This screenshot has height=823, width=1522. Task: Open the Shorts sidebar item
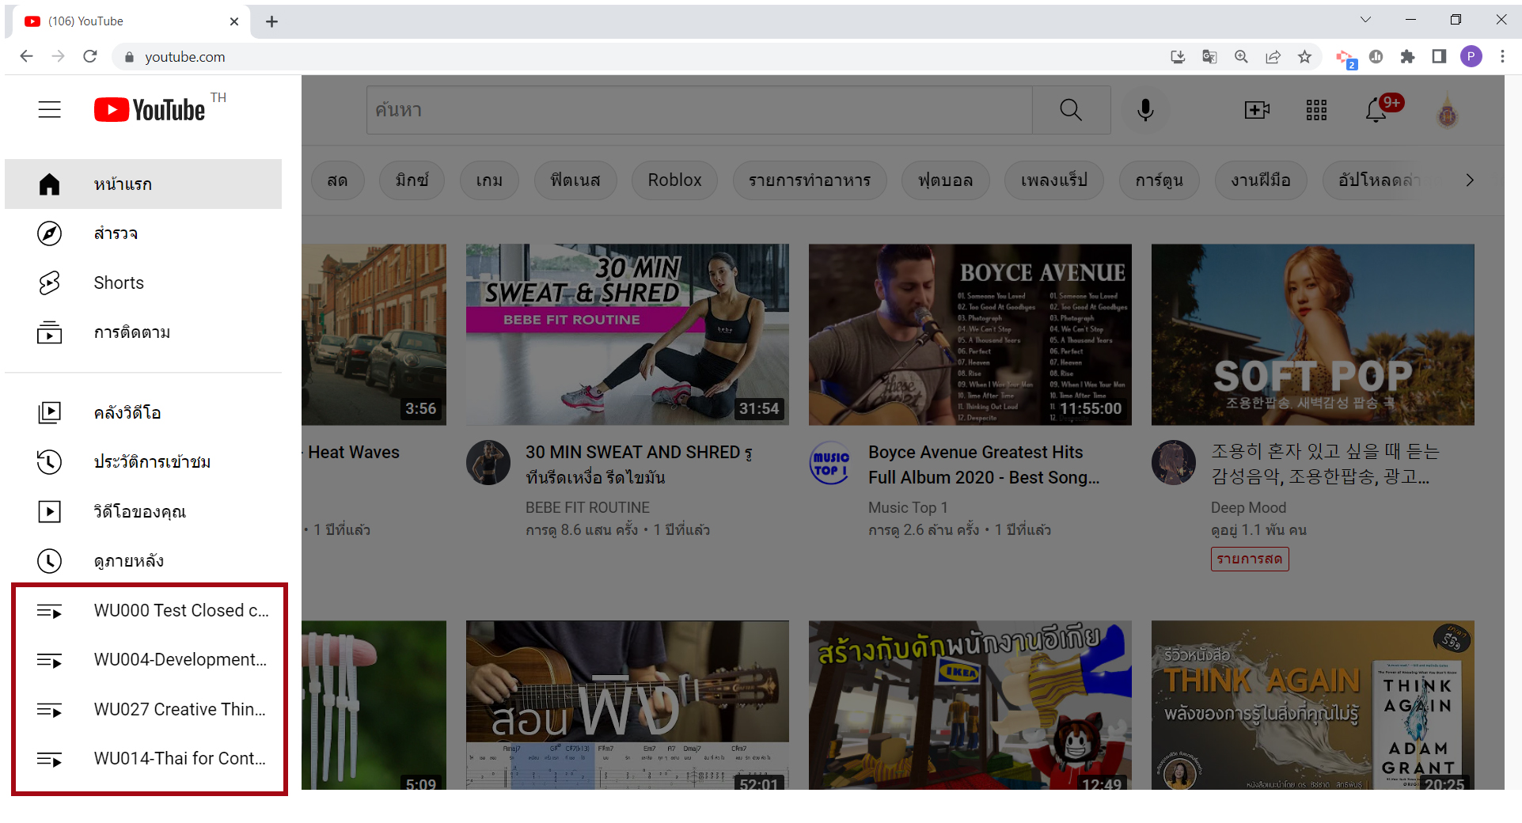tap(143, 283)
